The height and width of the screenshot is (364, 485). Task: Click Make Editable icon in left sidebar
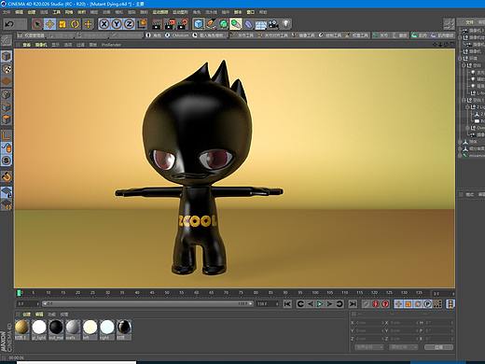point(6,41)
